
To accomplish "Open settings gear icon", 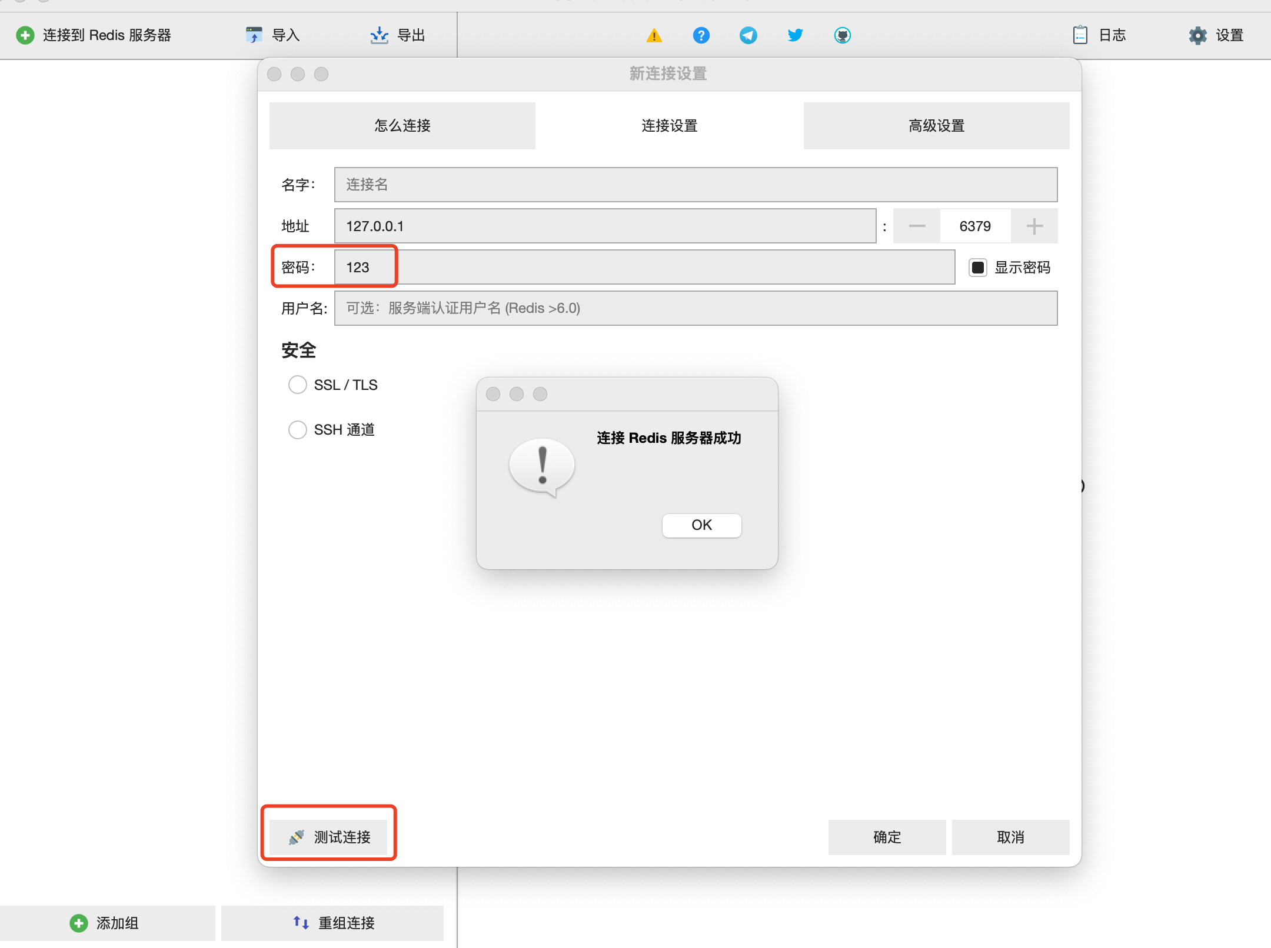I will pos(1197,35).
